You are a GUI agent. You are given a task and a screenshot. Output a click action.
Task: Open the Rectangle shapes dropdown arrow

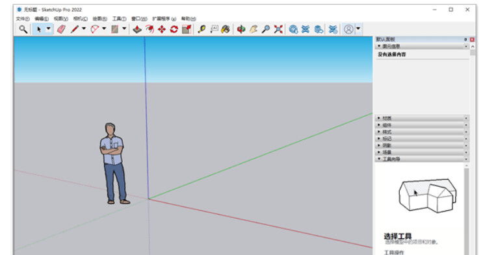124,29
